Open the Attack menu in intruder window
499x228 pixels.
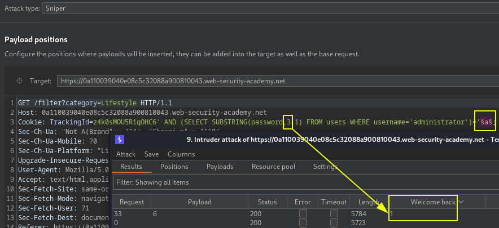[x=126, y=154]
